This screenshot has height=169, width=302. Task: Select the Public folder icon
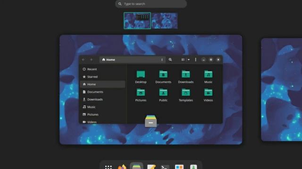163,92
